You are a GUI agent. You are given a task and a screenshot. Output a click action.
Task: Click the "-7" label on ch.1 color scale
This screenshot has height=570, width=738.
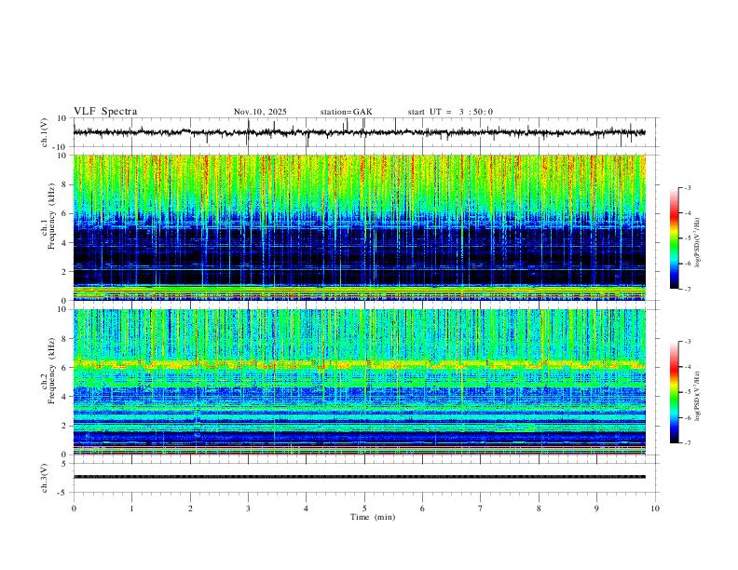[x=687, y=289]
